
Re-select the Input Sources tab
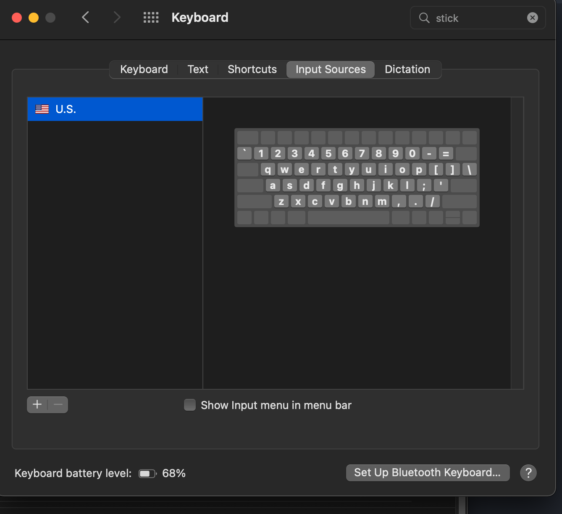(x=330, y=69)
